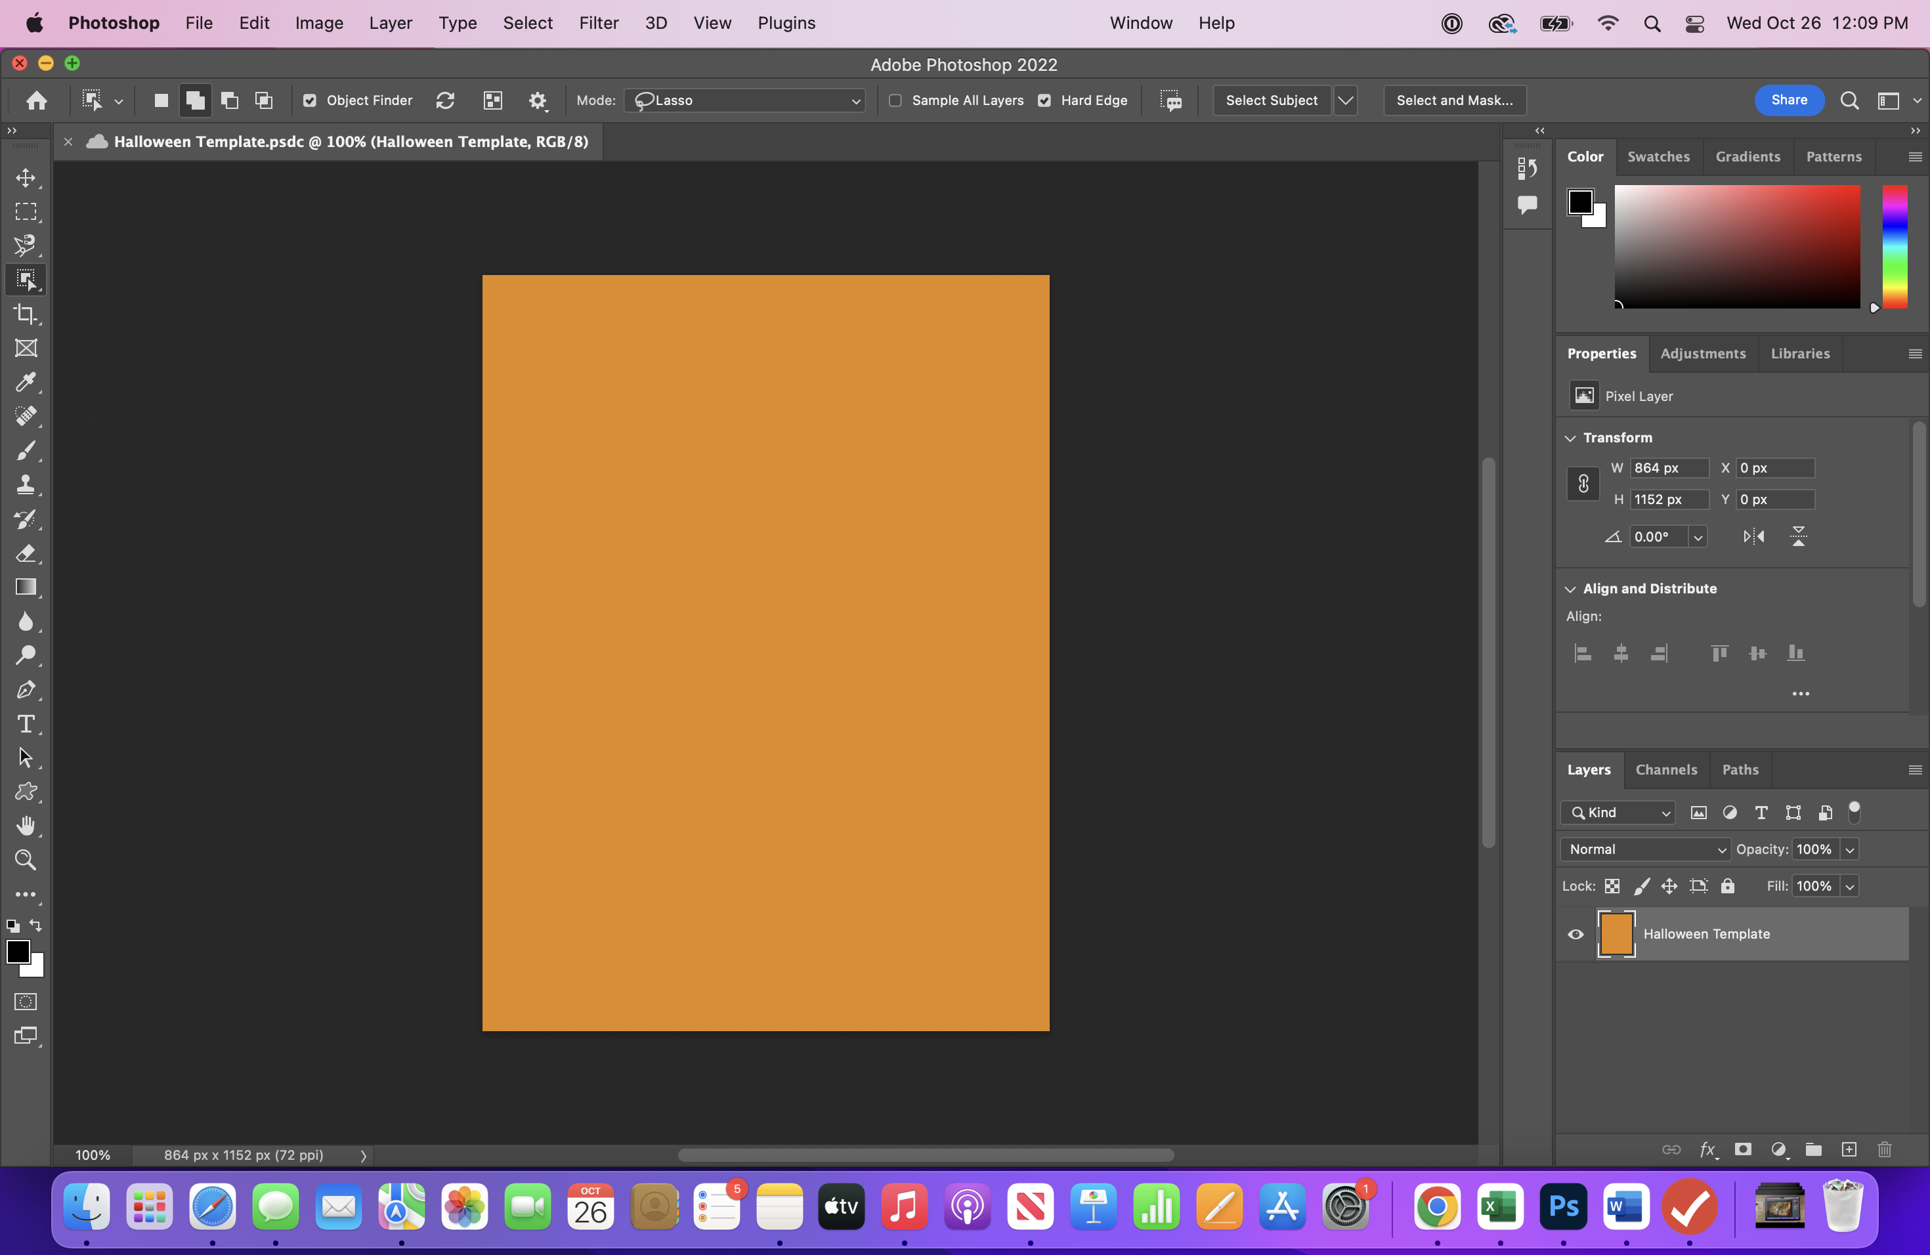This screenshot has height=1255, width=1930.
Task: Open the Filter menu
Action: (x=599, y=23)
